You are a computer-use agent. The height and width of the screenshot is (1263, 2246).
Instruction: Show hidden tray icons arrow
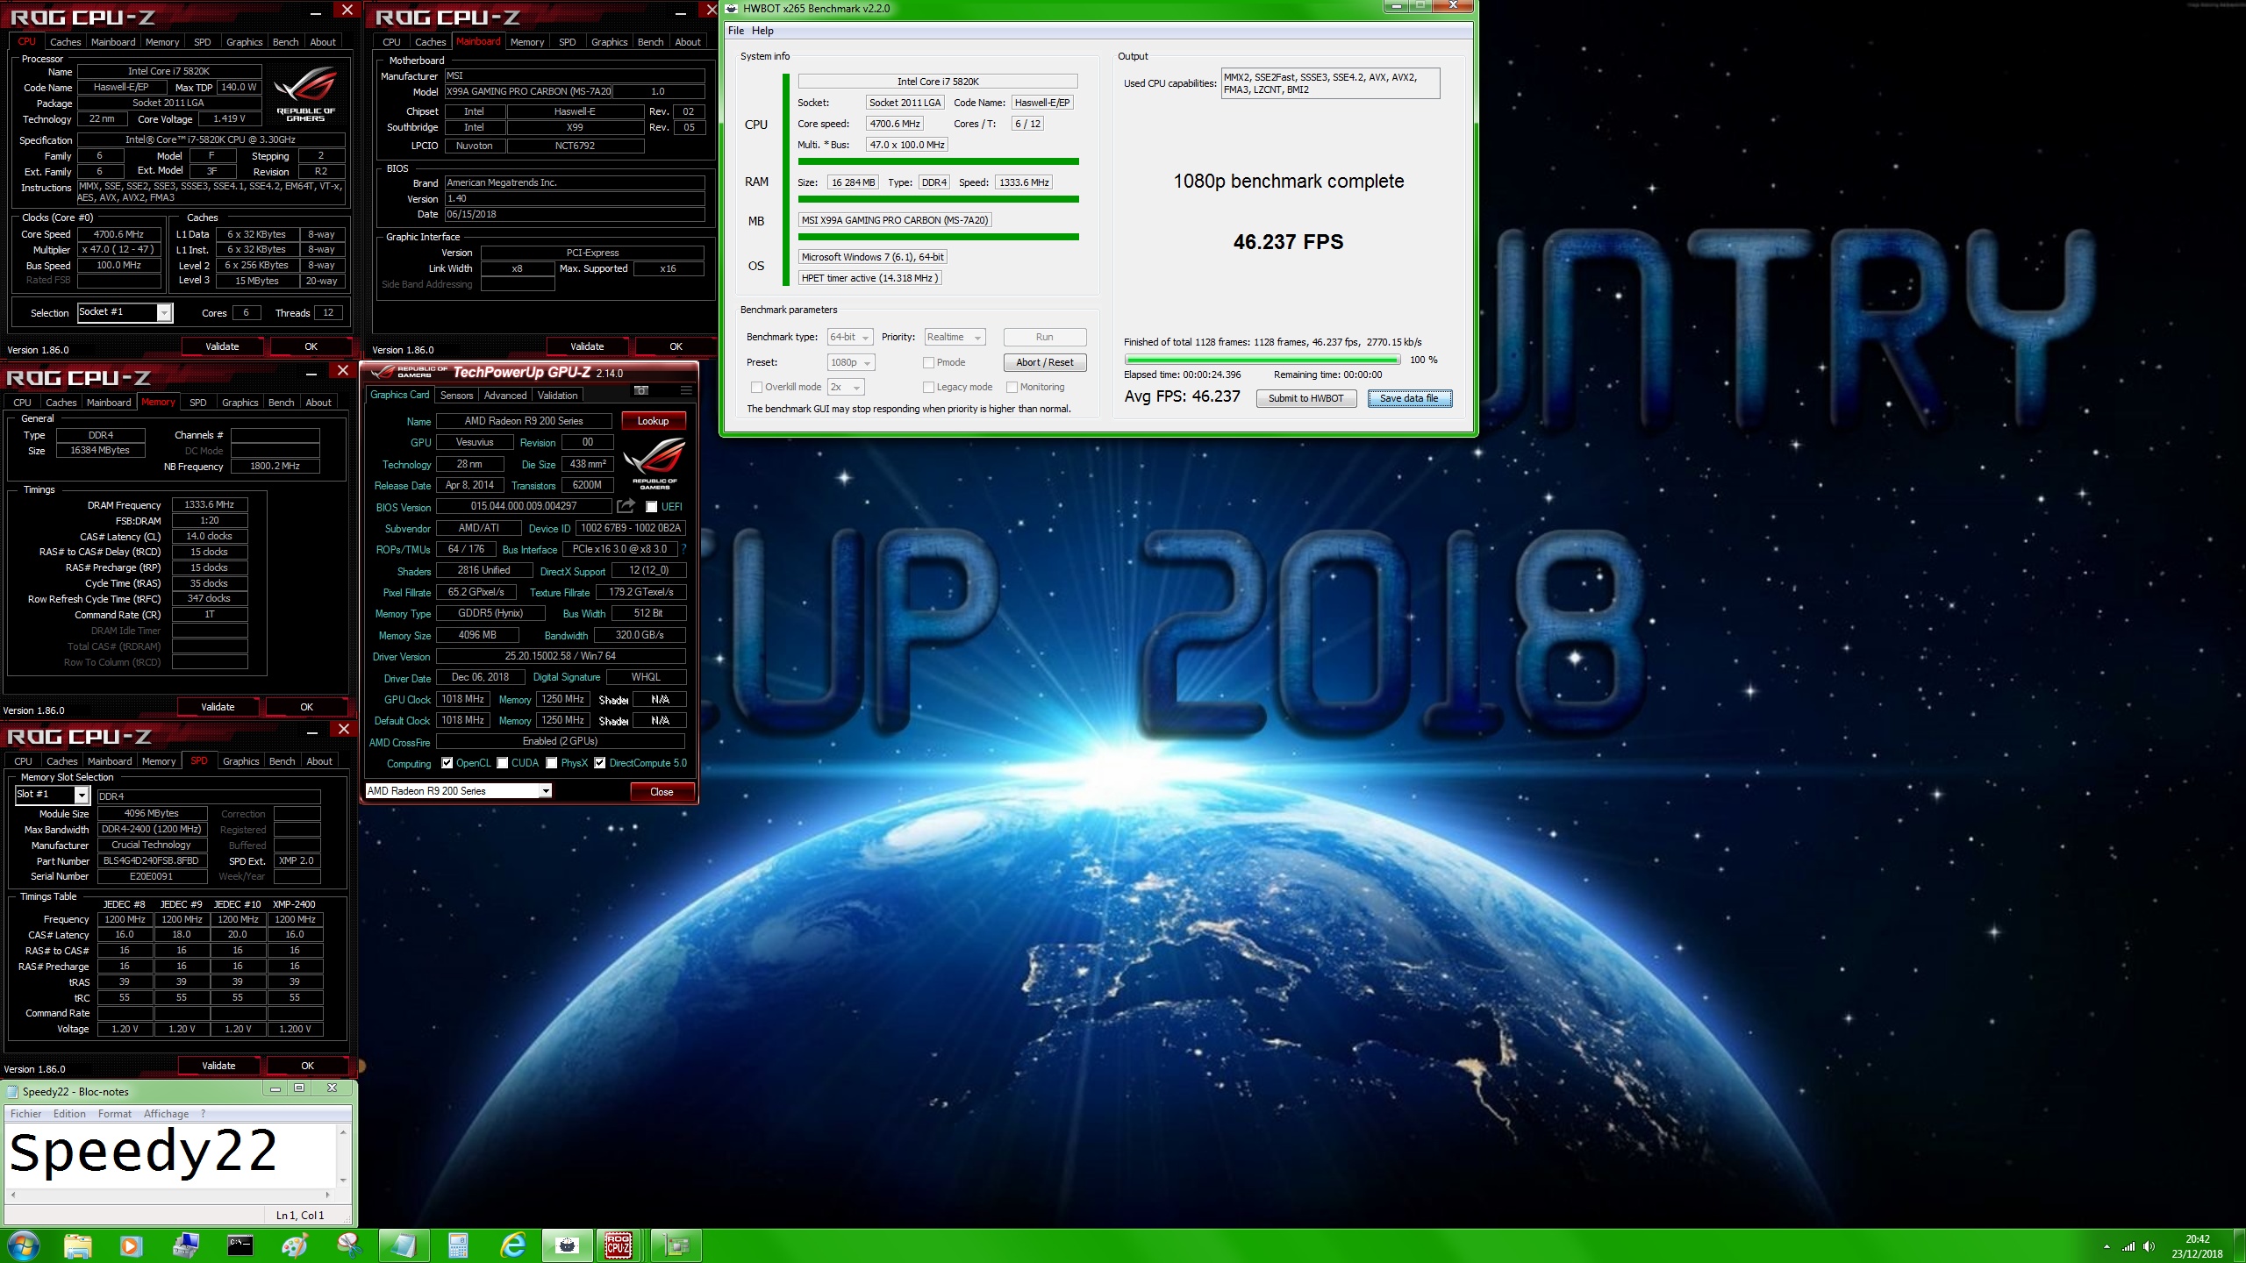coord(2107,1246)
